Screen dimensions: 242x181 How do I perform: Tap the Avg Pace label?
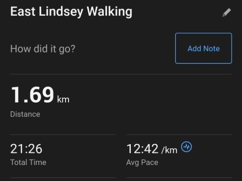pyautogui.click(x=142, y=162)
